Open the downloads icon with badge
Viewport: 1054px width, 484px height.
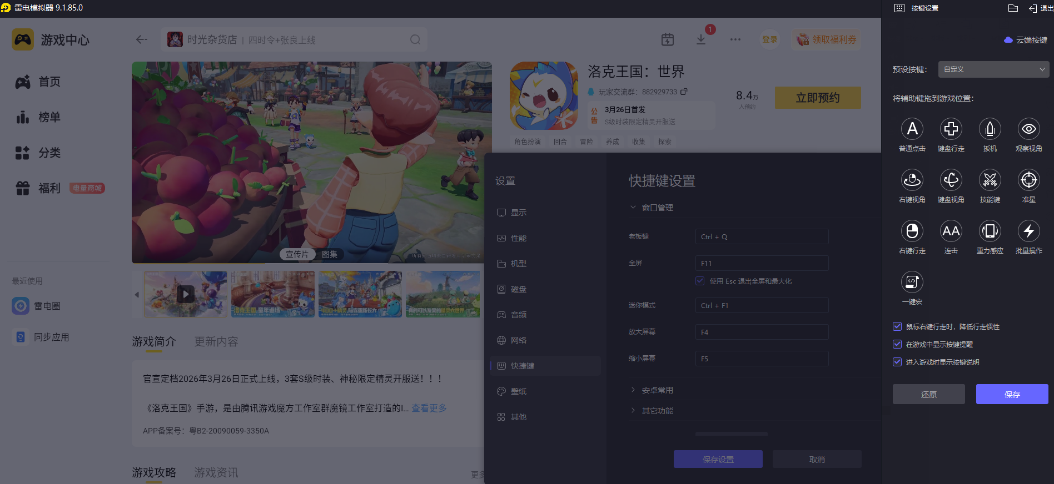coord(701,39)
